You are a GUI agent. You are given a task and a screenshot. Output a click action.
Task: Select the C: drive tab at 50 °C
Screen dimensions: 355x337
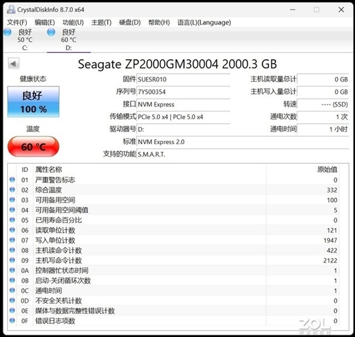[x=24, y=40]
